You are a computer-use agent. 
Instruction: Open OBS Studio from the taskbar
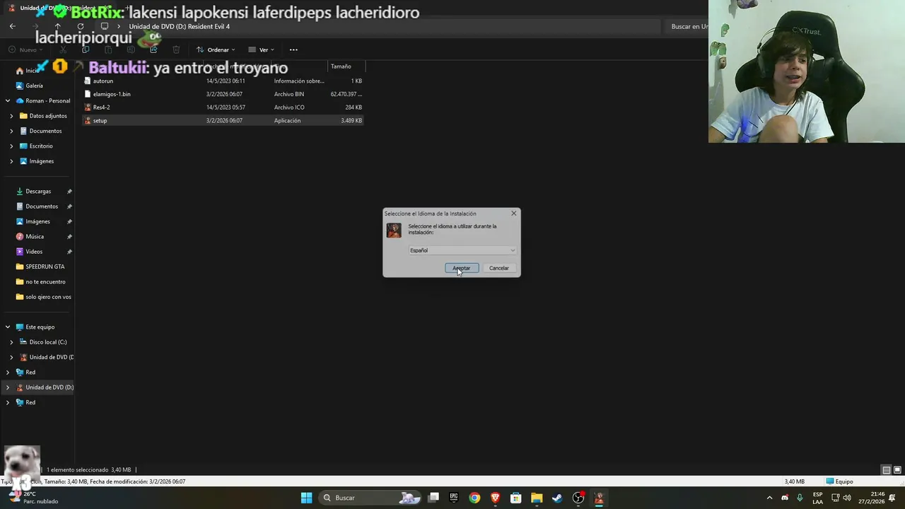578,498
